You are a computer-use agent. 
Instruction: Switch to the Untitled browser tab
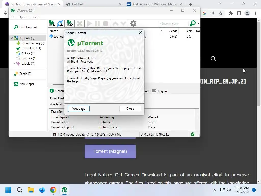coord(94,4)
